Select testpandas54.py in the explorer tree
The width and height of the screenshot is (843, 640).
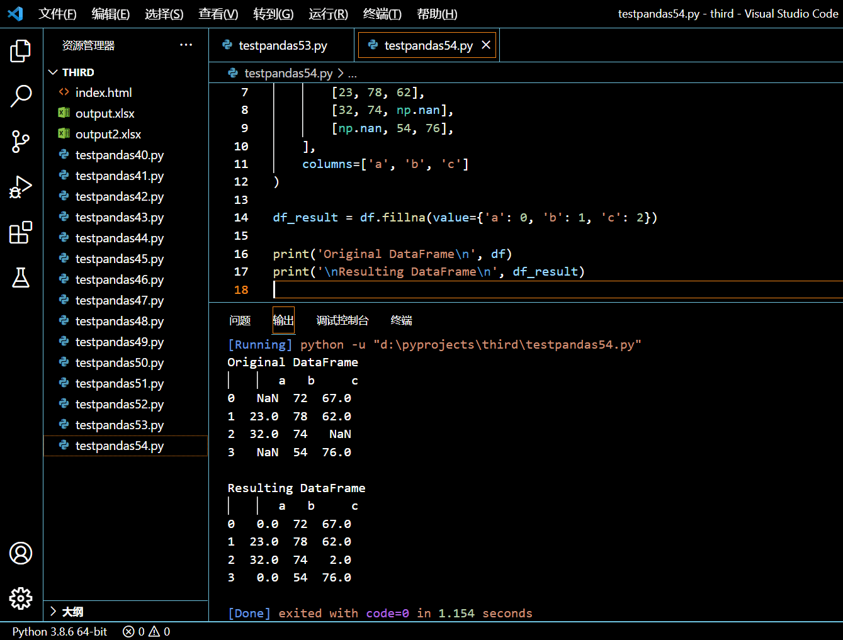[x=126, y=446]
